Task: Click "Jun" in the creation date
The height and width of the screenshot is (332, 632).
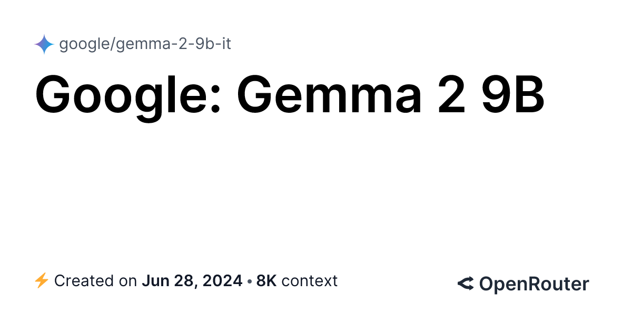Action: click(x=154, y=281)
